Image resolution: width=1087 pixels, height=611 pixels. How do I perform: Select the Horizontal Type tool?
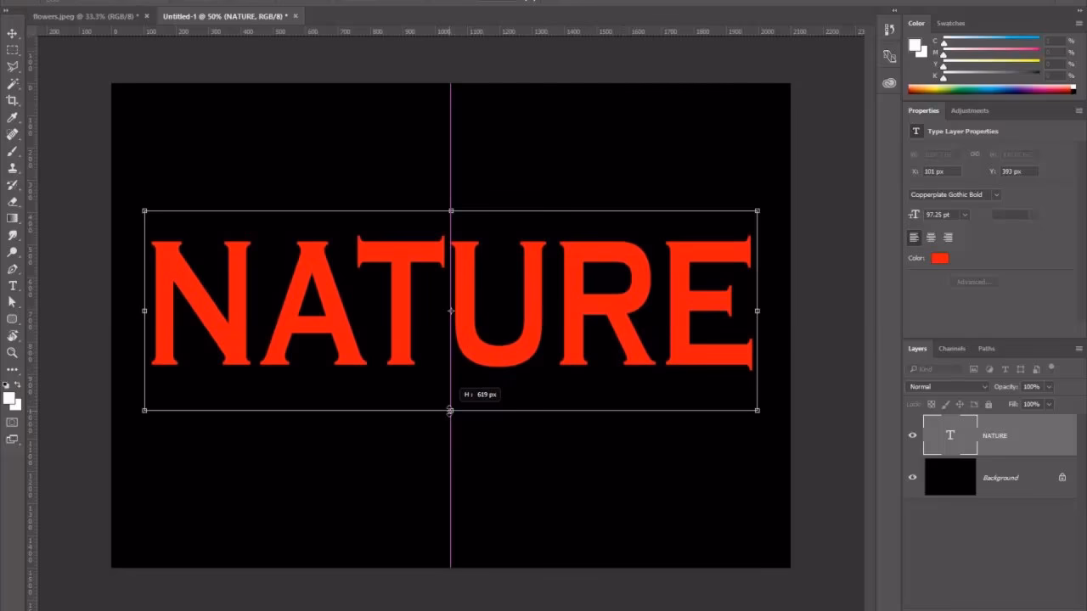click(12, 286)
